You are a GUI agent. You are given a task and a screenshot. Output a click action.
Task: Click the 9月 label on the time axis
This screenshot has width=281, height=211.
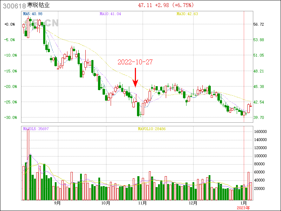[x=58, y=203]
